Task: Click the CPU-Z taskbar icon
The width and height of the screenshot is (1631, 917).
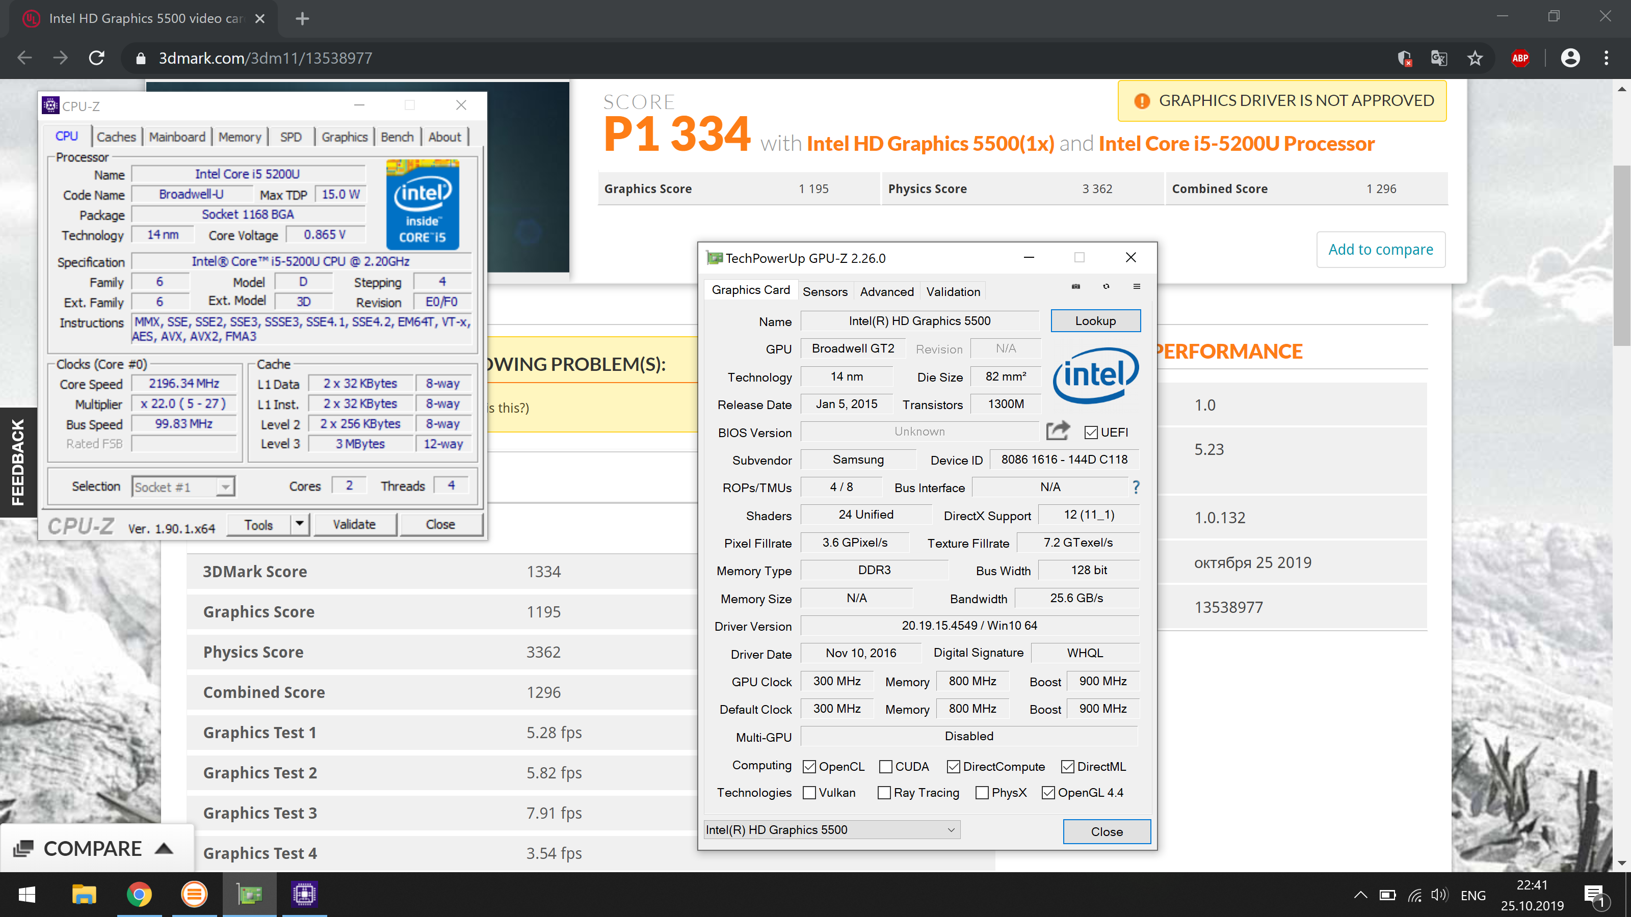Action: [x=305, y=894]
